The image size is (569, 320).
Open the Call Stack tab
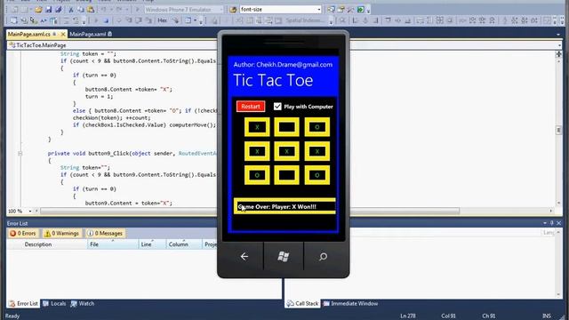[302, 304]
